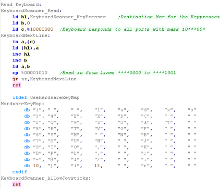
Task: Click the value 13 in last db row
Action: [x=97, y=166]
